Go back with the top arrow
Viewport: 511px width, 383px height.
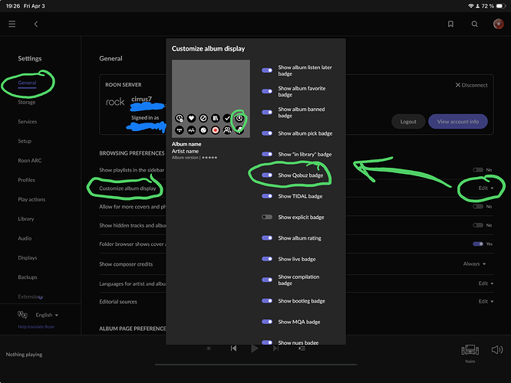tap(36, 24)
